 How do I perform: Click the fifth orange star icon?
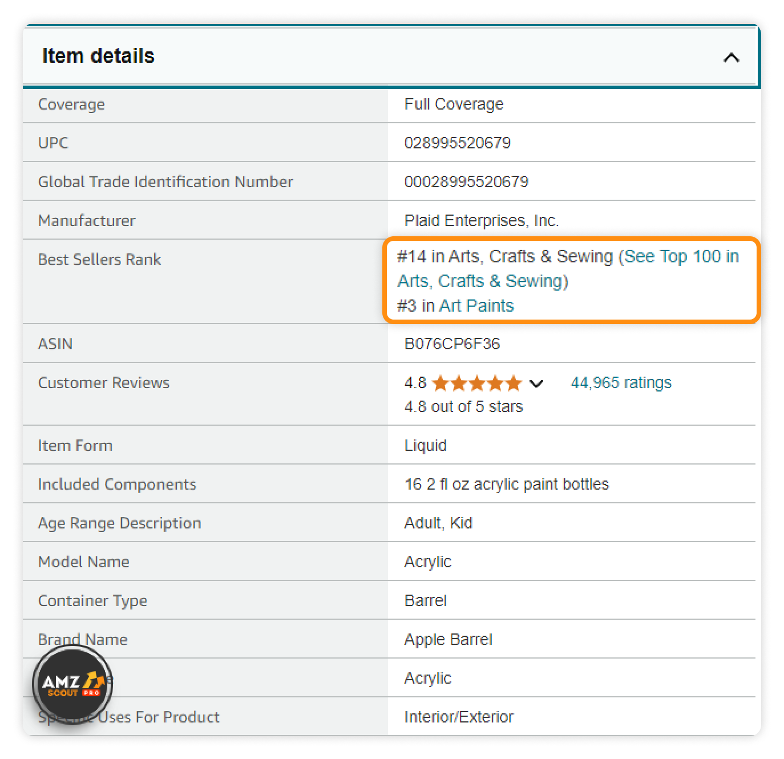515,383
